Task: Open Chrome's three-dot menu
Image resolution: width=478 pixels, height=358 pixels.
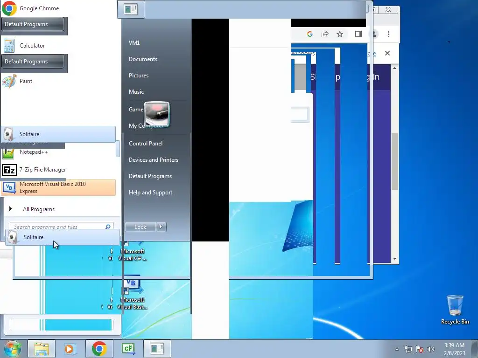Action: (x=388, y=34)
